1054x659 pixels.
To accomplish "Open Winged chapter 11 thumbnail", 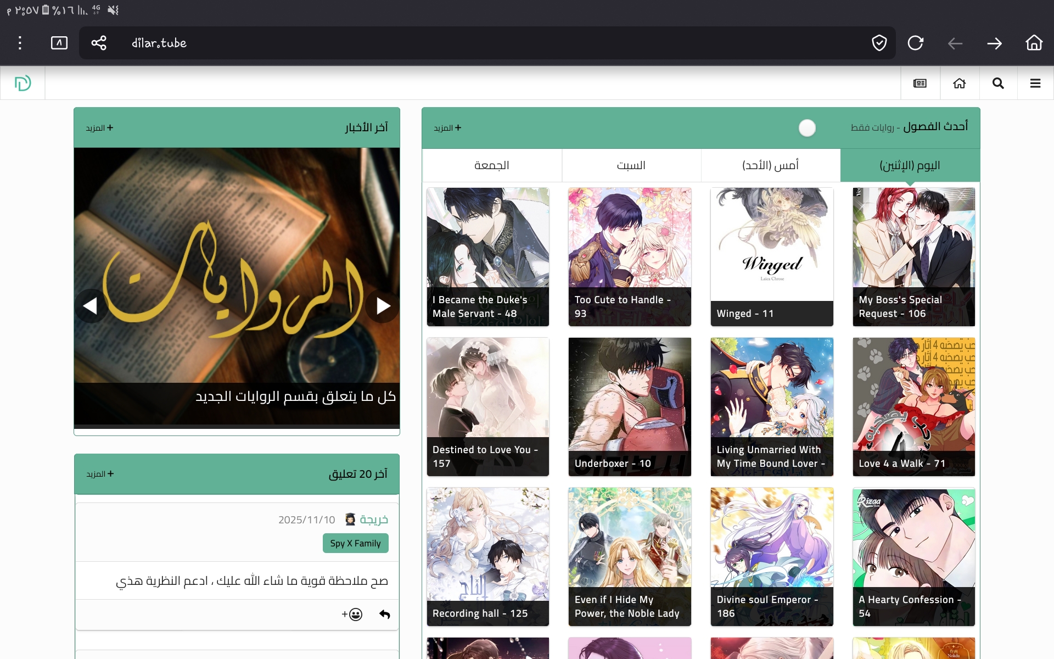I will (772, 256).
